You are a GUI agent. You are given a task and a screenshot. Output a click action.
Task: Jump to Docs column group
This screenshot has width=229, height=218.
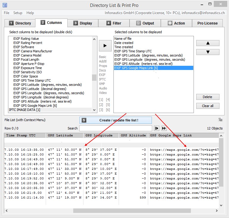click(x=102, y=70)
